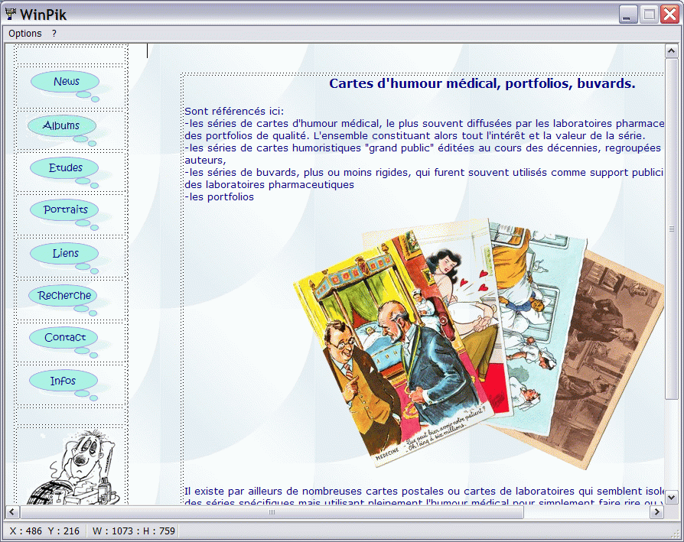This screenshot has width=684, height=542.
Task: Click heading 'Cartes d'humour médical, portfolios, buvards.'
Action: pos(482,83)
